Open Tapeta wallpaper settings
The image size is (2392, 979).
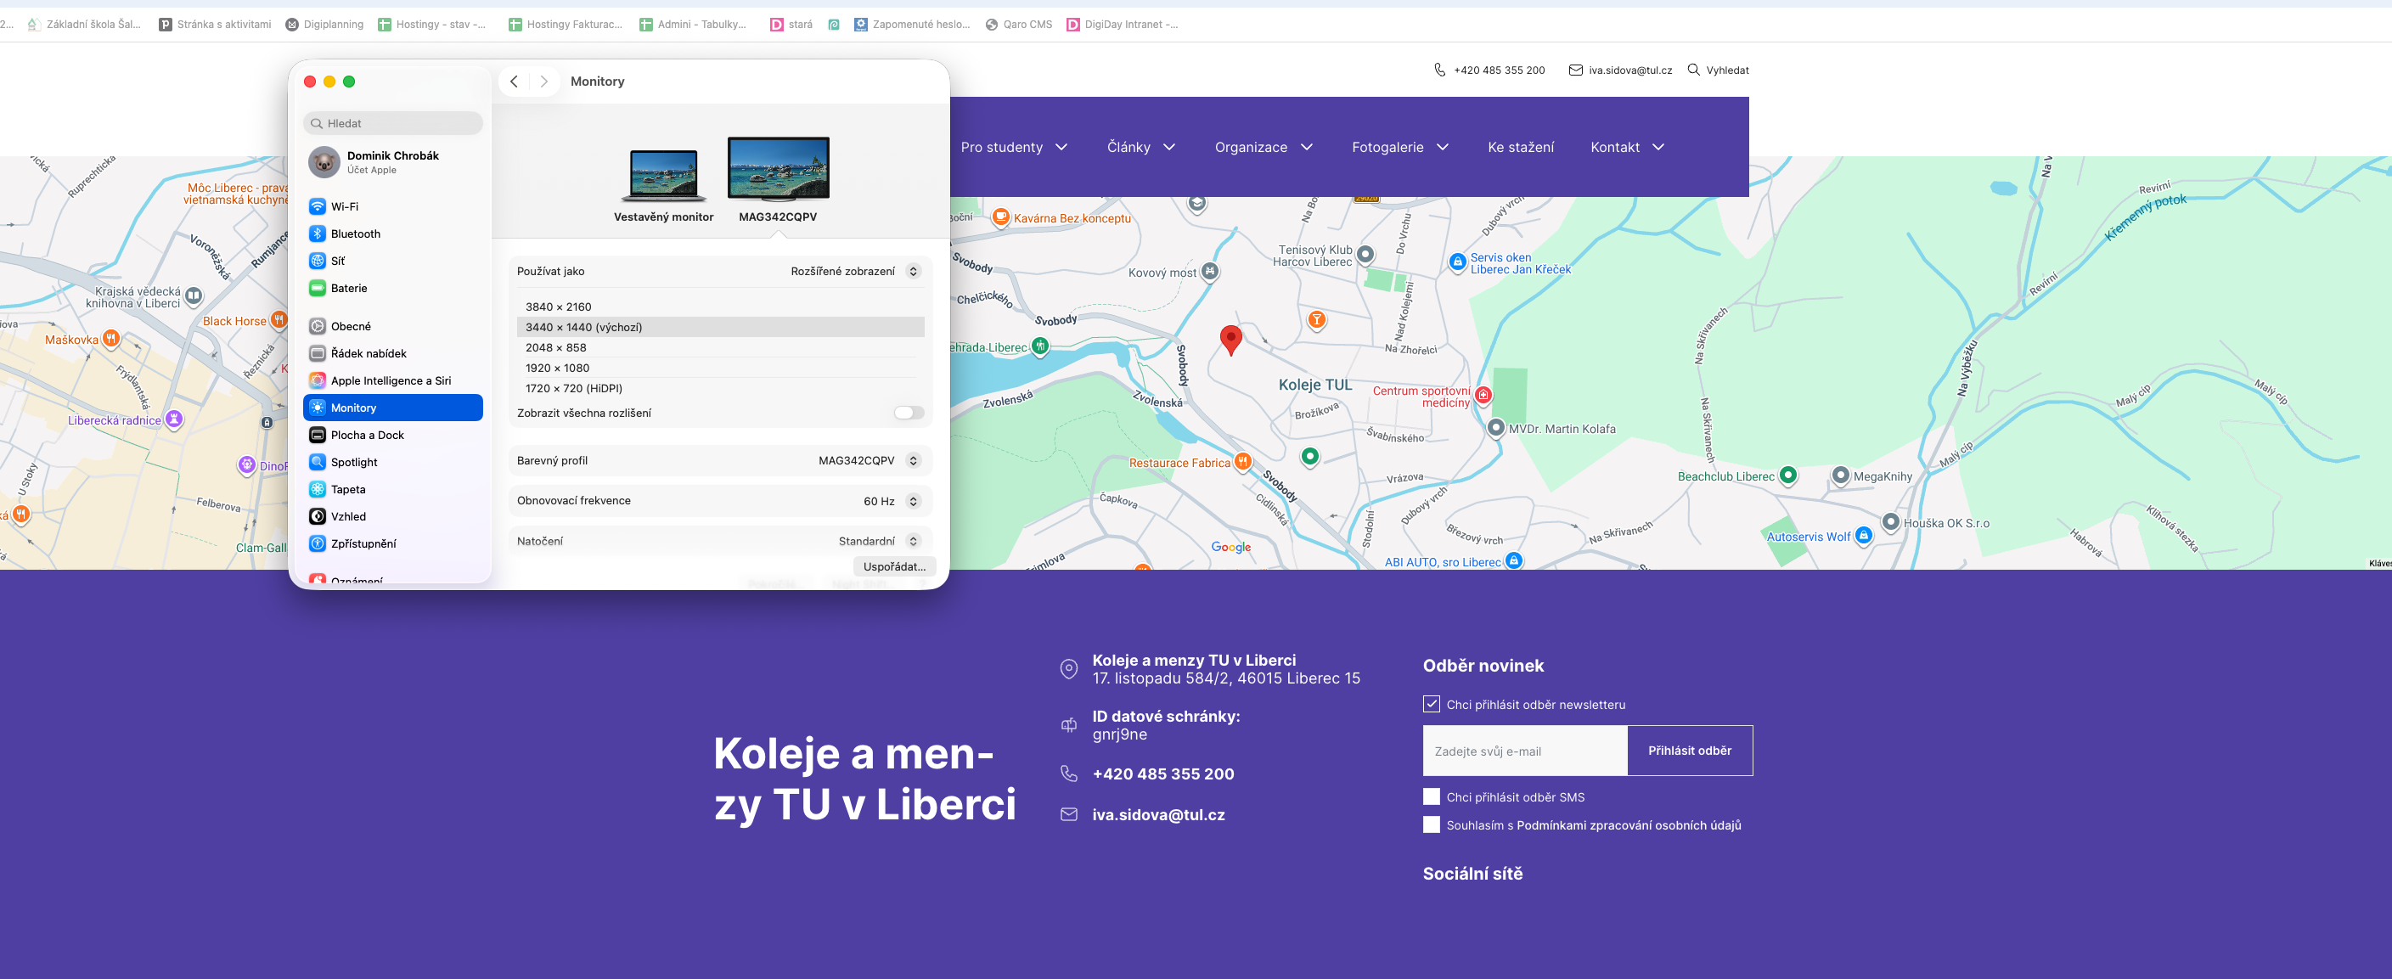347,488
